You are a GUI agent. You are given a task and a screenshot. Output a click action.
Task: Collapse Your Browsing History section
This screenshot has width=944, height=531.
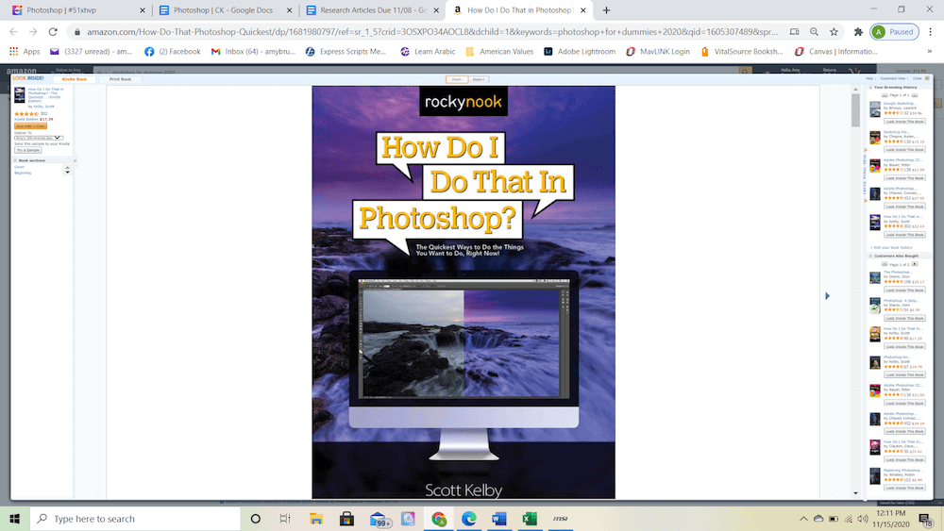tap(870, 87)
